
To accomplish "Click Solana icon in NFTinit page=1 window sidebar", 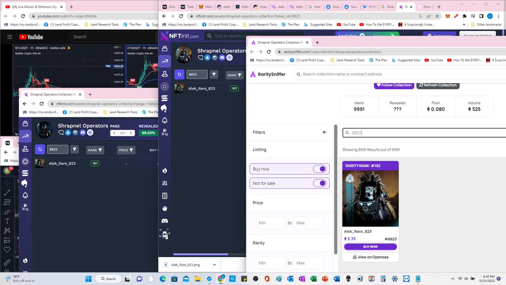I will click(x=25, y=173).
